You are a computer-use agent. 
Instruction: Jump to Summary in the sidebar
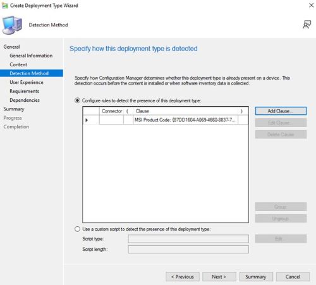[14, 109]
